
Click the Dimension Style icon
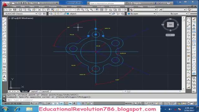point(160,10)
